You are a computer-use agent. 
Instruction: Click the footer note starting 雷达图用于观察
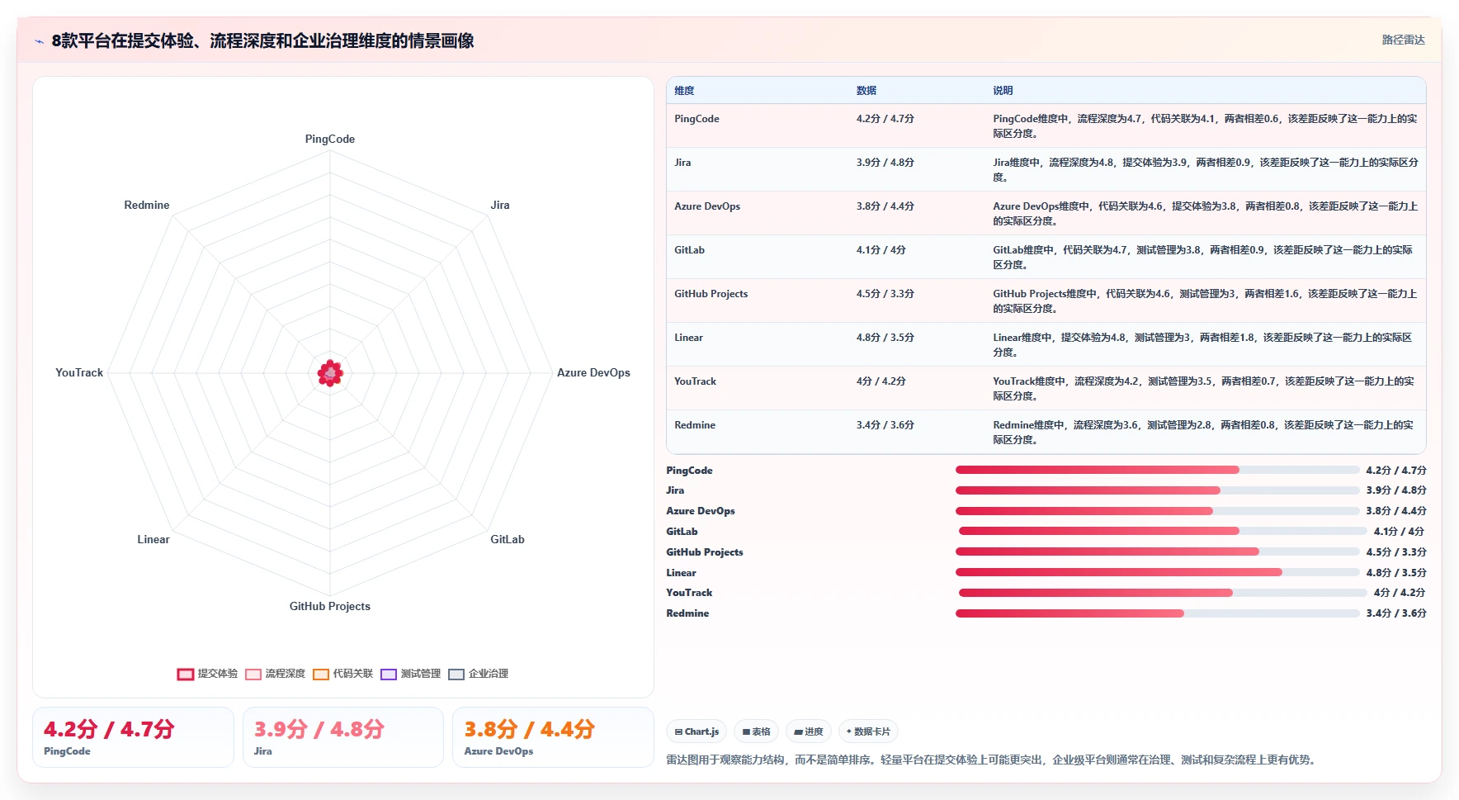point(990,760)
